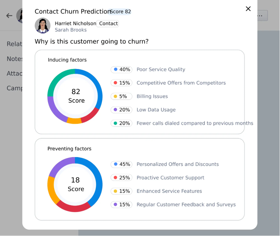Viewport: 280px width, 236px height.
Task: Select the 15% Competitive Offers legend pill
Action: (x=121, y=83)
